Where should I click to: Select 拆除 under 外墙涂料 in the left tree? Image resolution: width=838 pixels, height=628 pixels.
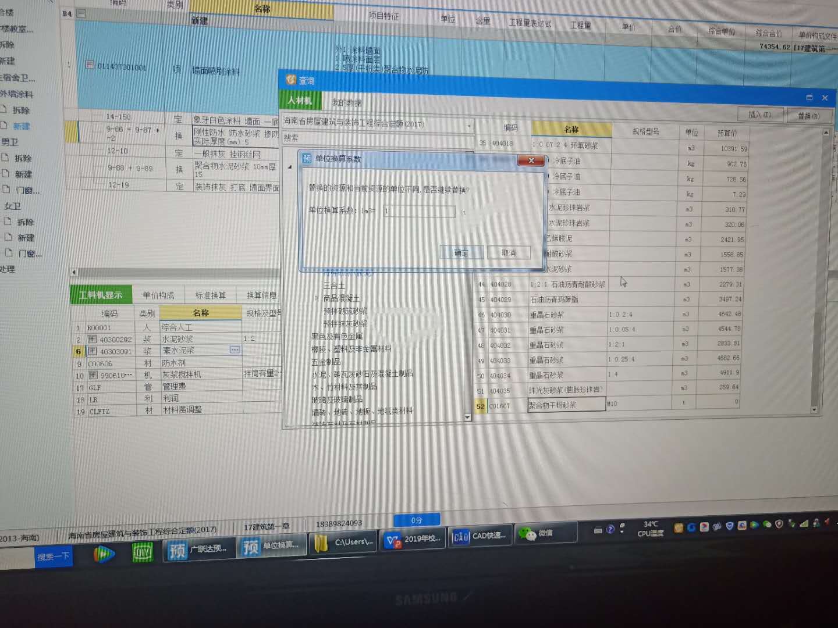click(x=21, y=110)
